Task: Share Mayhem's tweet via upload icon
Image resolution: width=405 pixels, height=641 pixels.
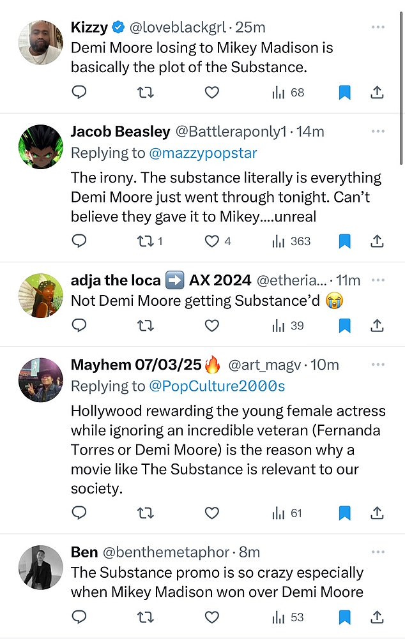Action: tap(377, 513)
